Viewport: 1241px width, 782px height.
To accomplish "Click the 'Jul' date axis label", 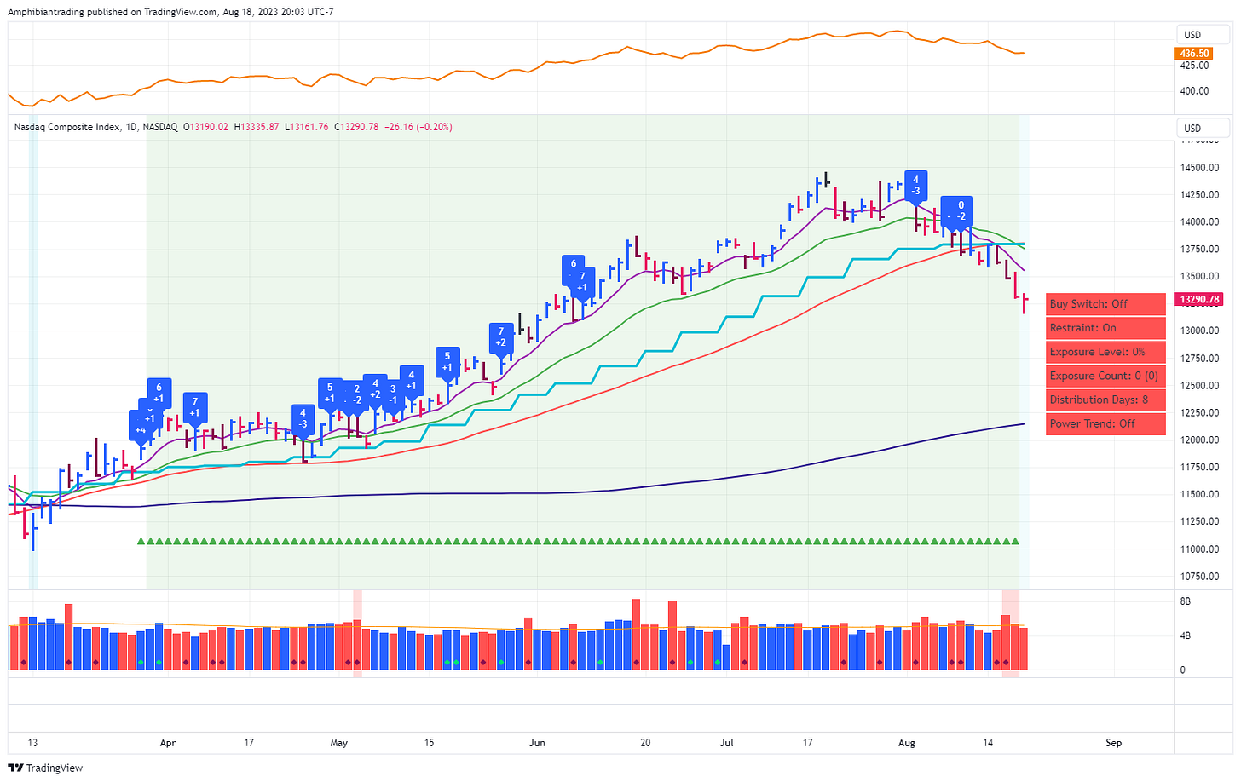I will 726,743.
